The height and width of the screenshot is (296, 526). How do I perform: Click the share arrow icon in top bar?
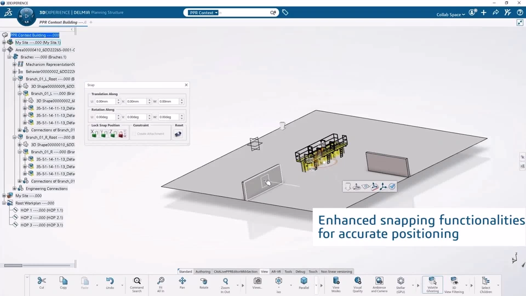tap(495, 13)
